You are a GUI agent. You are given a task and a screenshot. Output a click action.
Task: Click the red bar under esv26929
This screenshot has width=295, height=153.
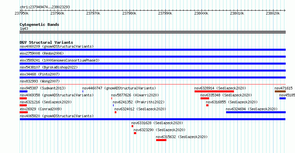24,112
